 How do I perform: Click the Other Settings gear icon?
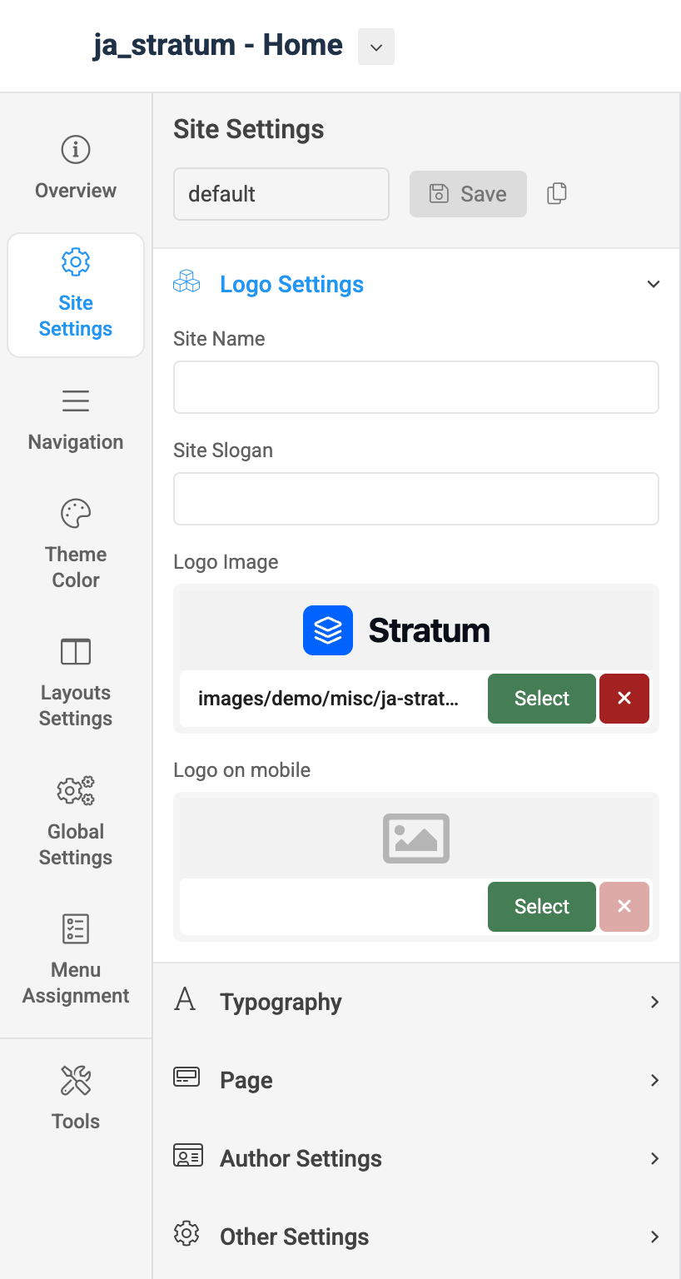click(x=186, y=1234)
